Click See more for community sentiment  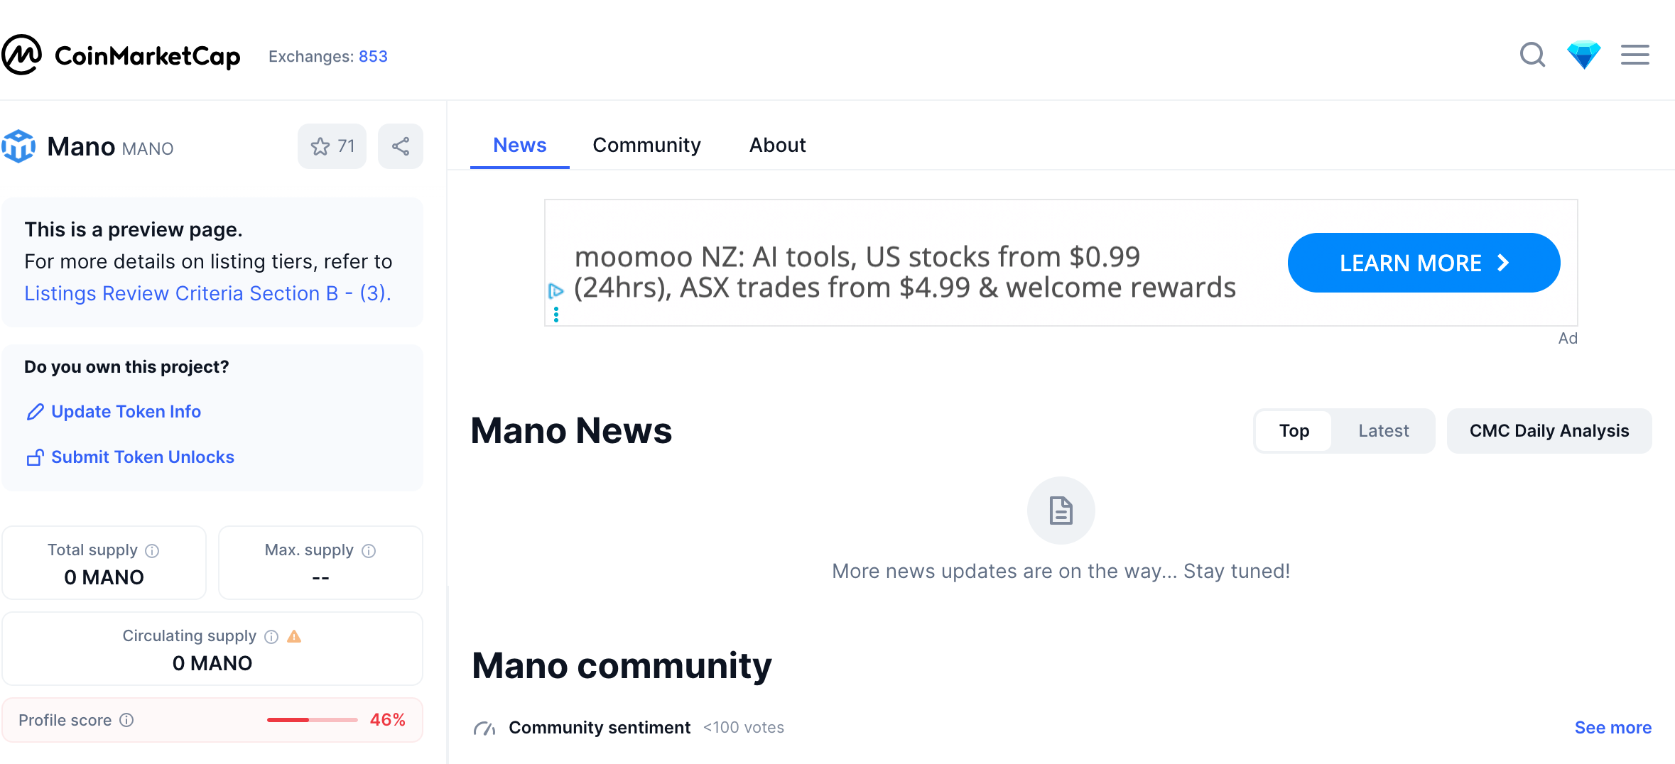pyautogui.click(x=1612, y=728)
